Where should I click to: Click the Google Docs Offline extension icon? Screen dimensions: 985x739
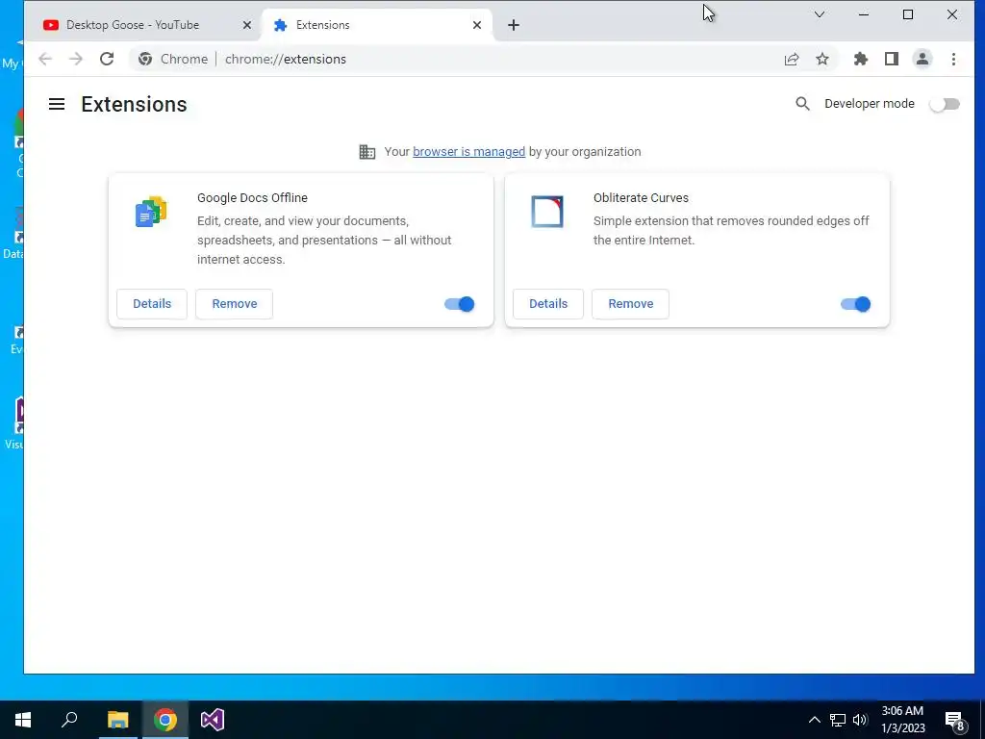click(151, 212)
